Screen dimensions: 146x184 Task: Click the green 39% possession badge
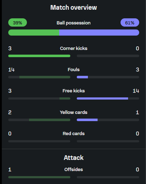(x=18, y=23)
